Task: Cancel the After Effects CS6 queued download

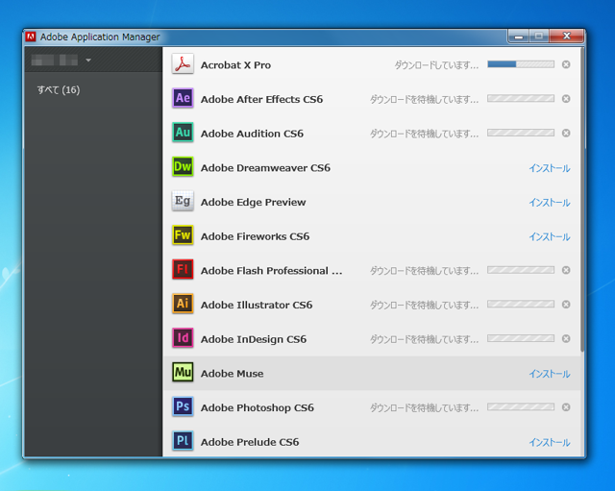Action: pos(566,98)
